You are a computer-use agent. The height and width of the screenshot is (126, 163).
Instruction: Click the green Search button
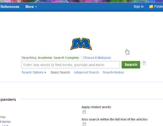(x=131, y=65)
